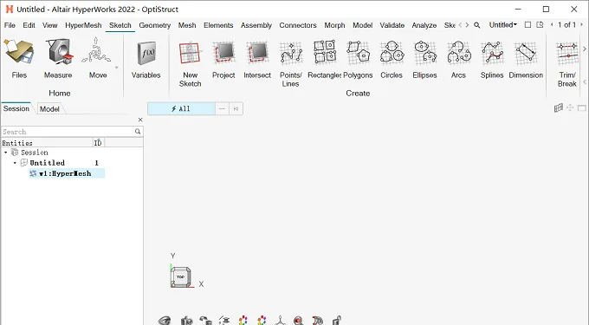The width and height of the screenshot is (589, 325).
Task: Select the Trim/Break tool
Action: pos(567,63)
